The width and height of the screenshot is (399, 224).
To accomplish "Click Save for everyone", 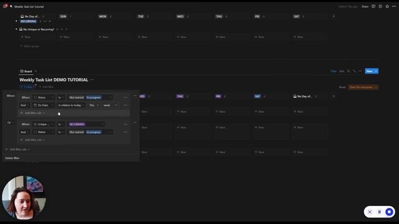I will tap(361, 87).
